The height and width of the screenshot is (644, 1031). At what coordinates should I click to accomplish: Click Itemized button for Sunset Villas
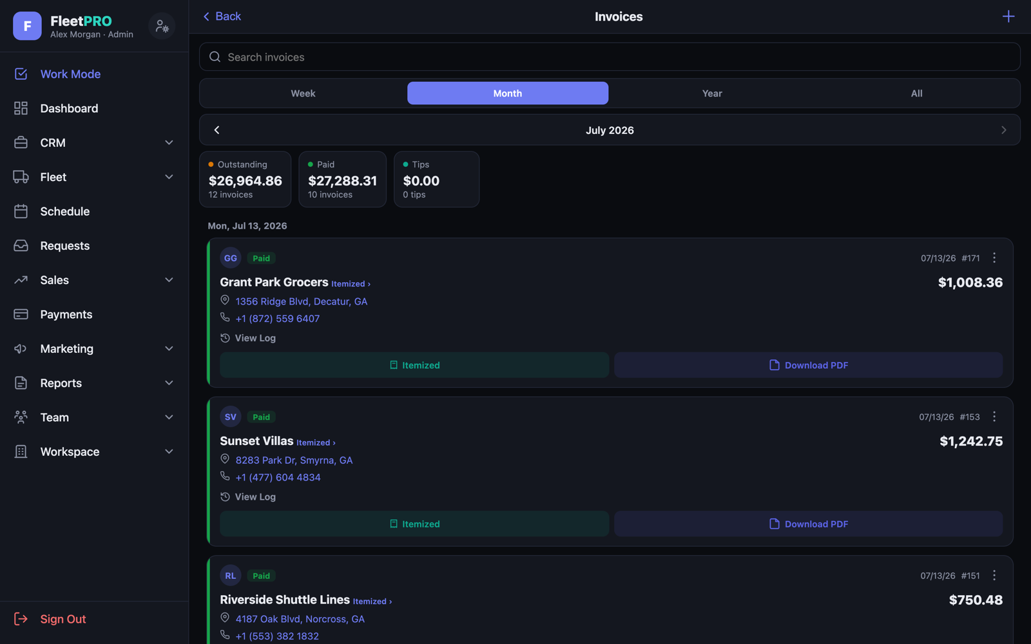tap(414, 524)
